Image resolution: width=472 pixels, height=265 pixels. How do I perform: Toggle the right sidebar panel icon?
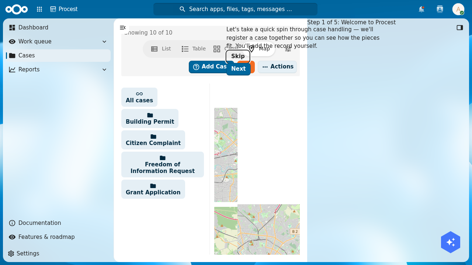coord(460,28)
